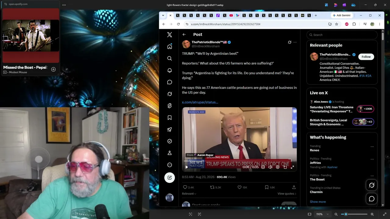Open the AdBlock Plus extension icon
390x219 pixels.
point(347,24)
